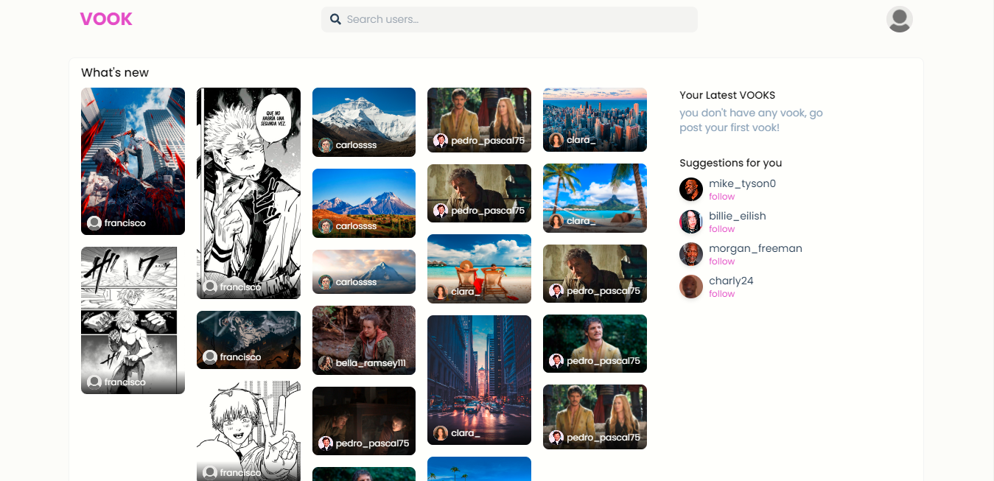Click francisco avatar on skyscraper artwork post
Image resolution: width=994 pixels, height=481 pixels.
(x=94, y=223)
